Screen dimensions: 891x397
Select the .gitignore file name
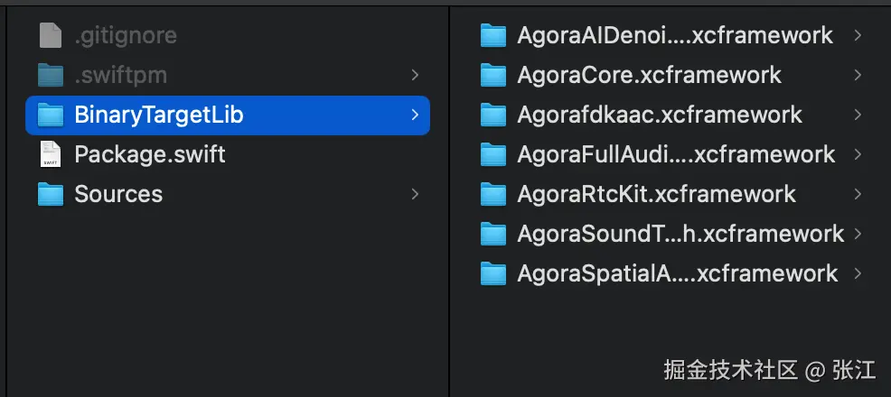pyautogui.click(x=126, y=36)
